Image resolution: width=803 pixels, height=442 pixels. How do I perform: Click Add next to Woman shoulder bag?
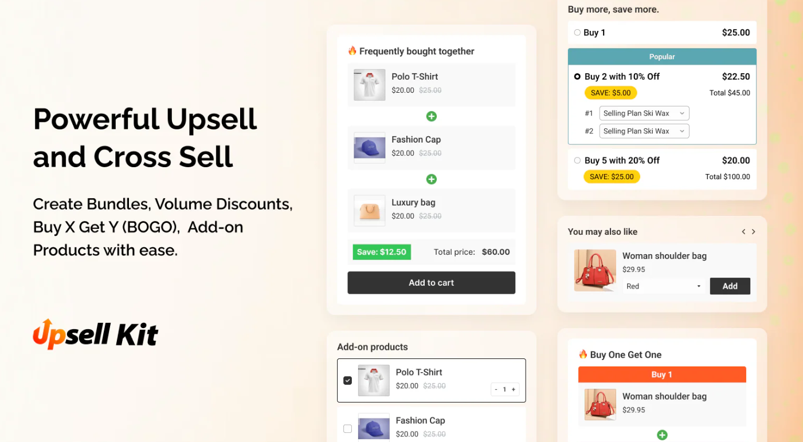tap(730, 286)
